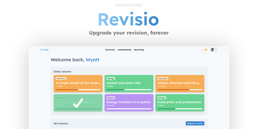258x129 pixels.
Task: Click the white checkmark on completed lesson
Action: pos(78,103)
